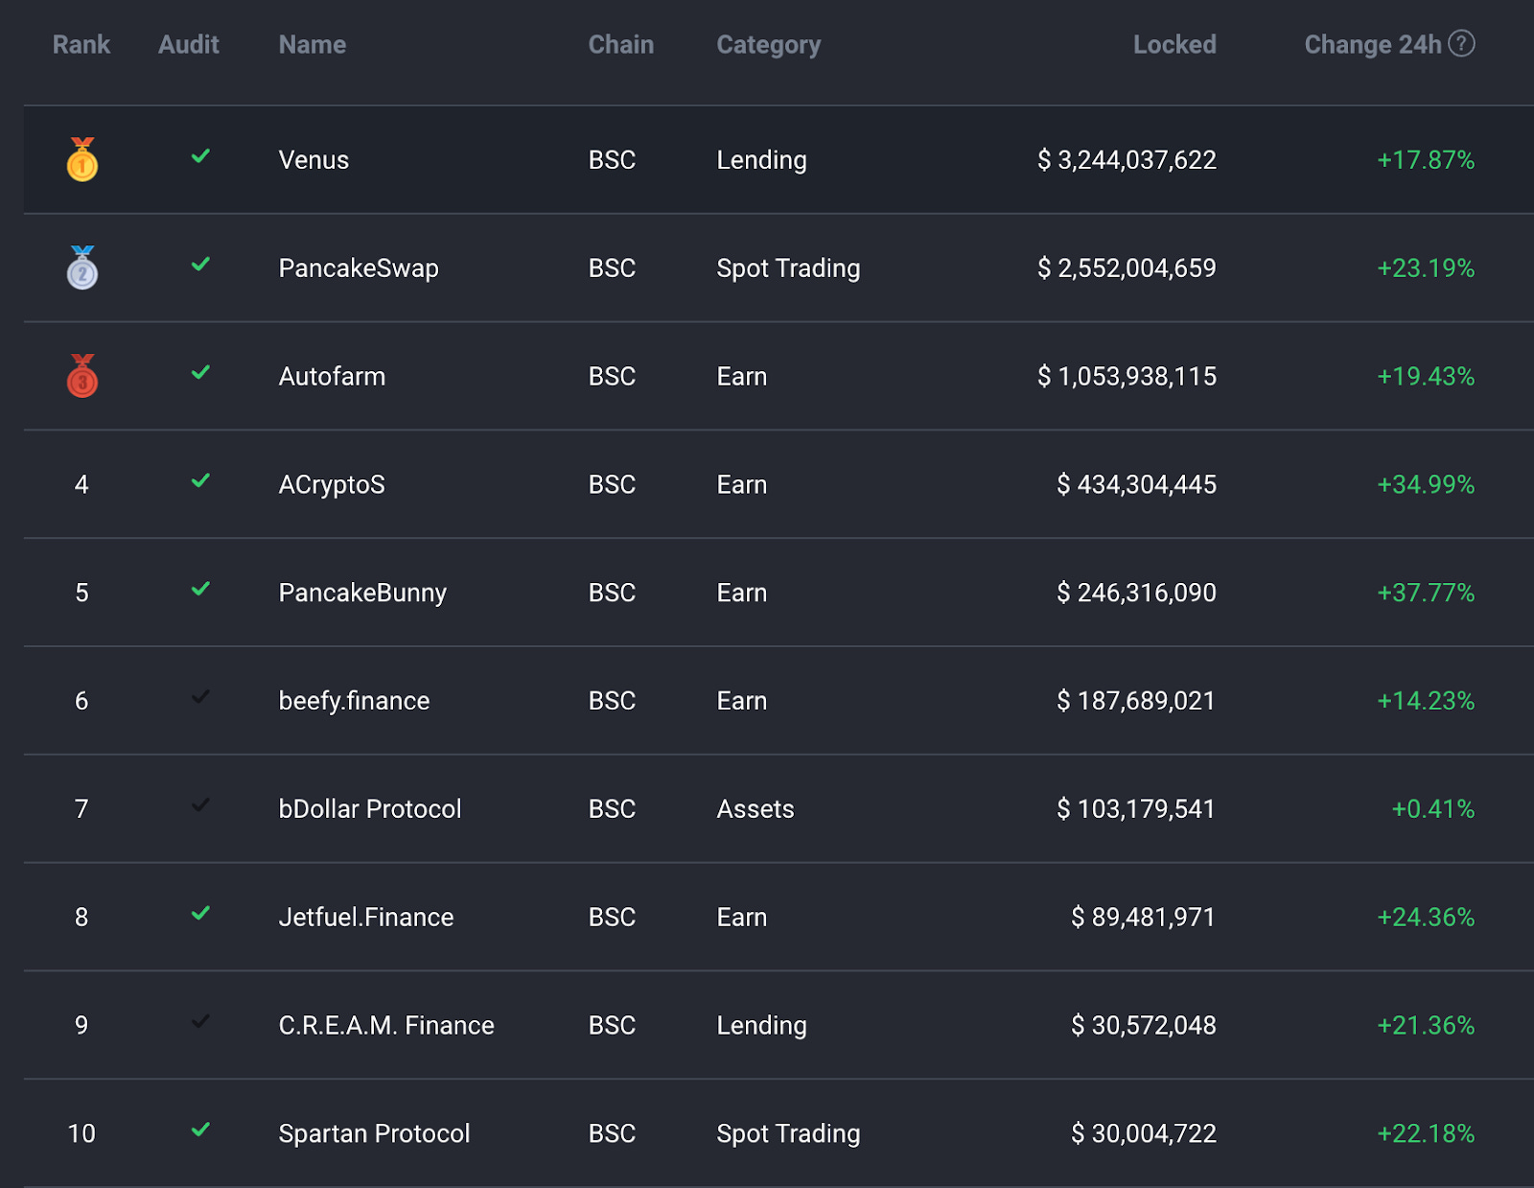1534x1188 pixels.
Task: Click the +22.18% change for Spartan Protocol
Action: pos(1426,1134)
